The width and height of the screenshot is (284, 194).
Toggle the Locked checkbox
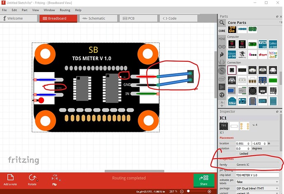coord(238,154)
